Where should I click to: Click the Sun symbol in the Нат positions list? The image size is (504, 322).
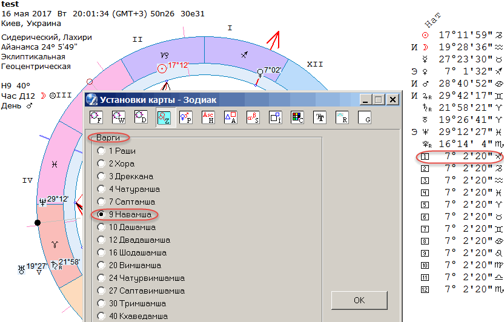click(425, 35)
